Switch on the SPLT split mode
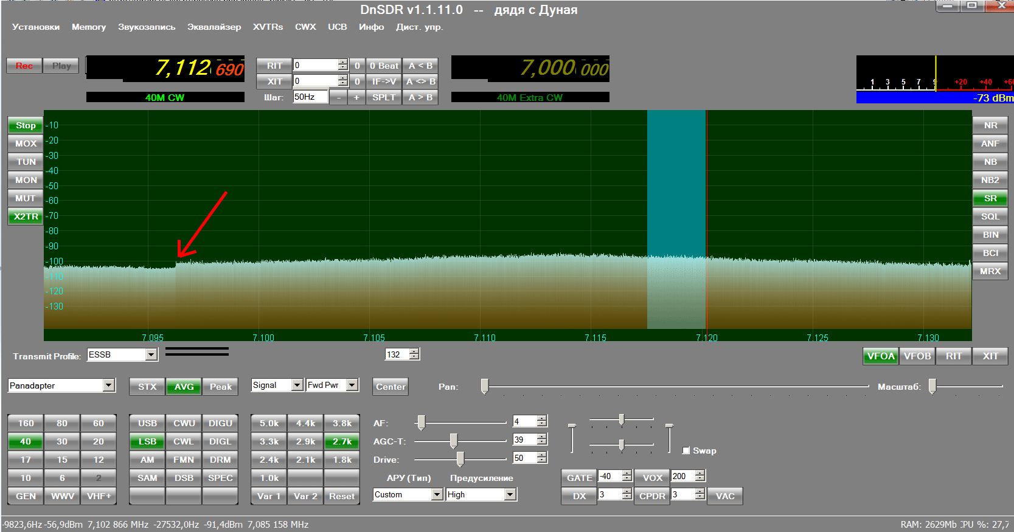The height and width of the screenshot is (532, 1014). 384,97
